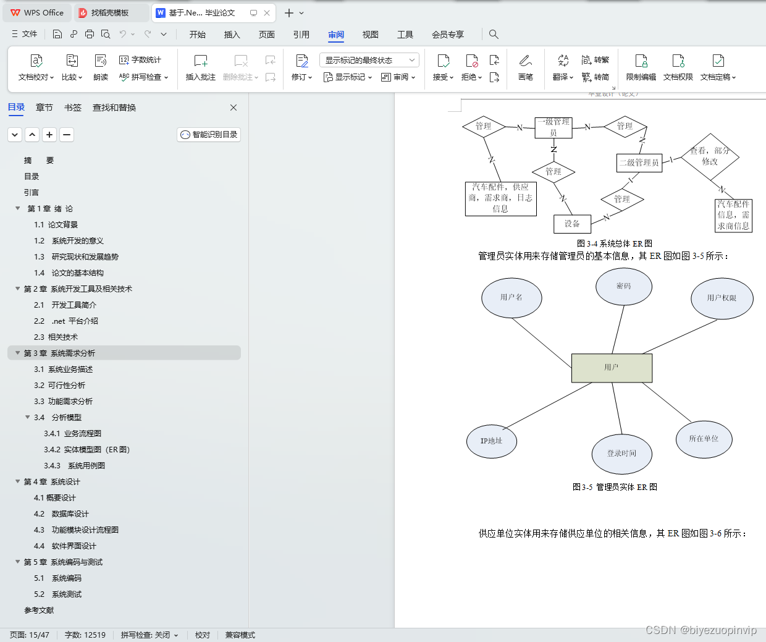766x642 pixels.
Task: Open print preview icon
Action: click(106, 34)
